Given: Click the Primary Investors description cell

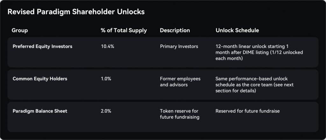Looking at the screenshot, I should (179, 46).
